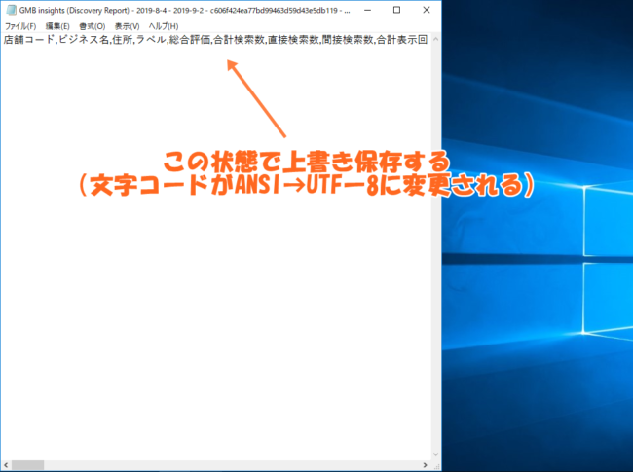The image size is (633, 472).
Task: Open the ヘルプ(H) menu
Action: tap(163, 26)
